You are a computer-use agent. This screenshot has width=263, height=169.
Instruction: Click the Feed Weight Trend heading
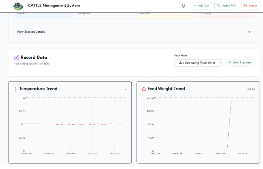[166, 89]
